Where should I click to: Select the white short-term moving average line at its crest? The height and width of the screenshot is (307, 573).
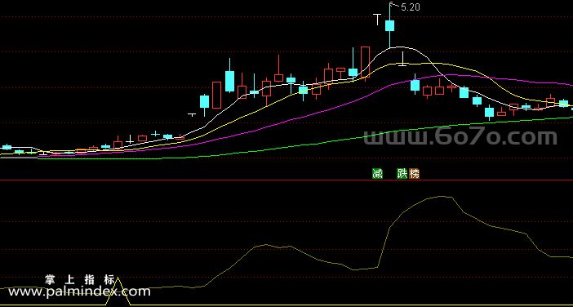click(401, 47)
